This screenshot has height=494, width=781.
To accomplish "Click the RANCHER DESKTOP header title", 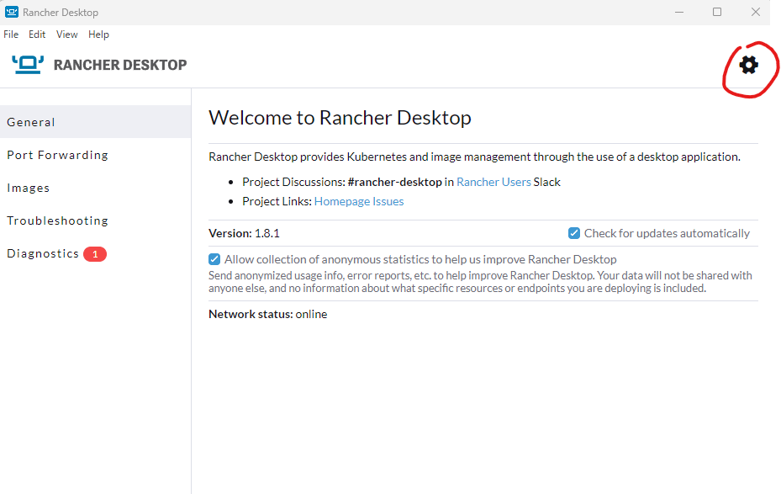I will tap(120, 65).
